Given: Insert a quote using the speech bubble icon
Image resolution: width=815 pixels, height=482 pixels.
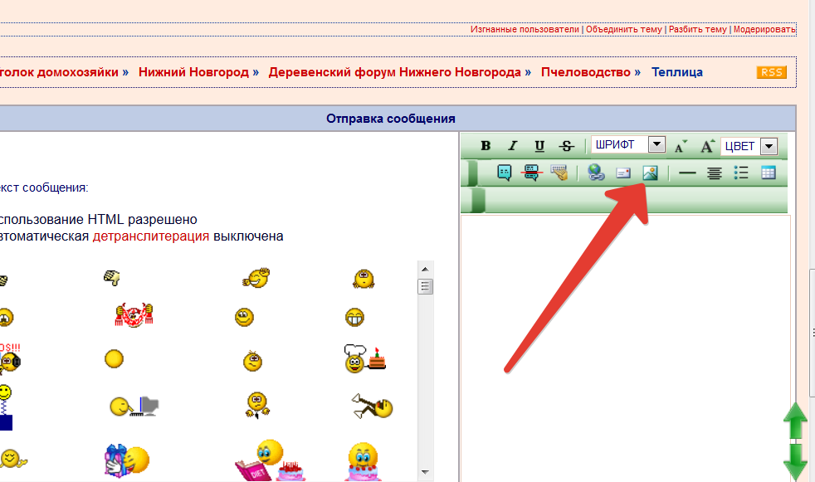Looking at the screenshot, I should [x=504, y=173].
